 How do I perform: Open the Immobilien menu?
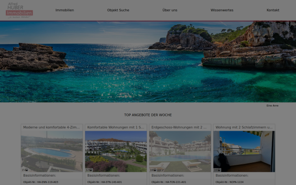pos(65,10)
